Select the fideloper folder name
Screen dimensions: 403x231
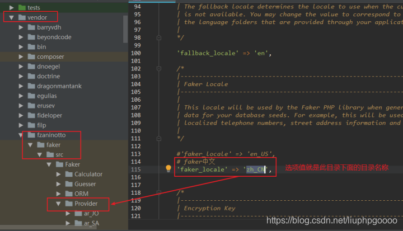pos(50,115)
